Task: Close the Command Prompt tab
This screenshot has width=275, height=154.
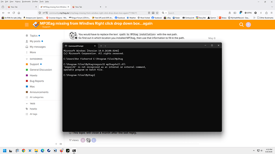Action: pos(95,46)
